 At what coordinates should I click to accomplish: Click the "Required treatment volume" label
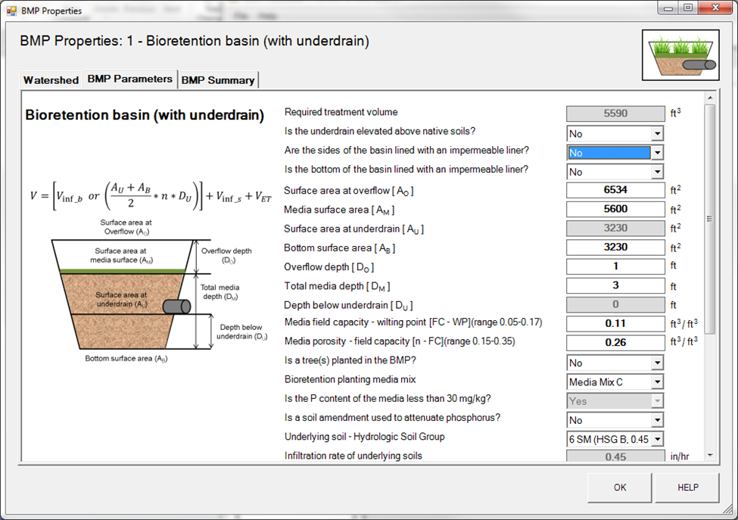[x=341, y=112]
